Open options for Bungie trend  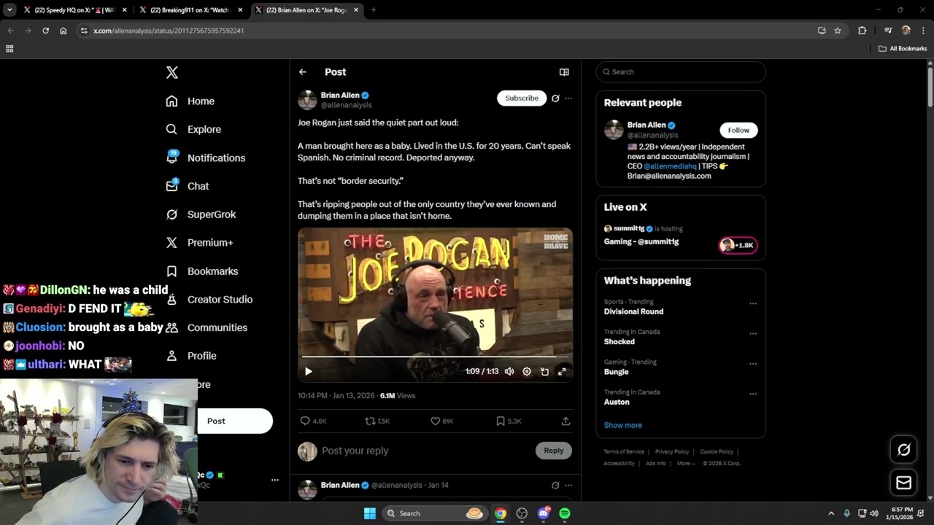[753, 364]
